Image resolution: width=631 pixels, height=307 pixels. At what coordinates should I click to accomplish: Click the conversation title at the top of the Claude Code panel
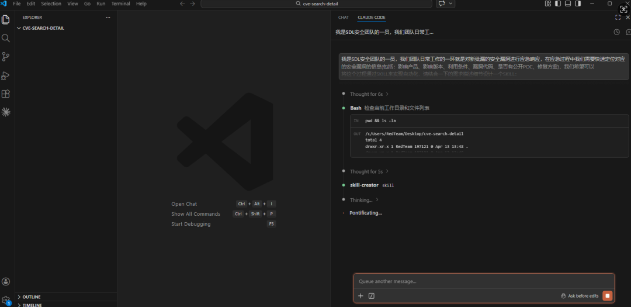point(384,32)
